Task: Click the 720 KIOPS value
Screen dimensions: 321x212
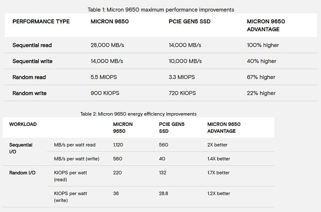Action: click(183, 93)
